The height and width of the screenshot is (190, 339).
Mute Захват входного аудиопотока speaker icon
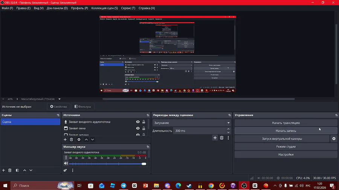(x=66, y=163)
